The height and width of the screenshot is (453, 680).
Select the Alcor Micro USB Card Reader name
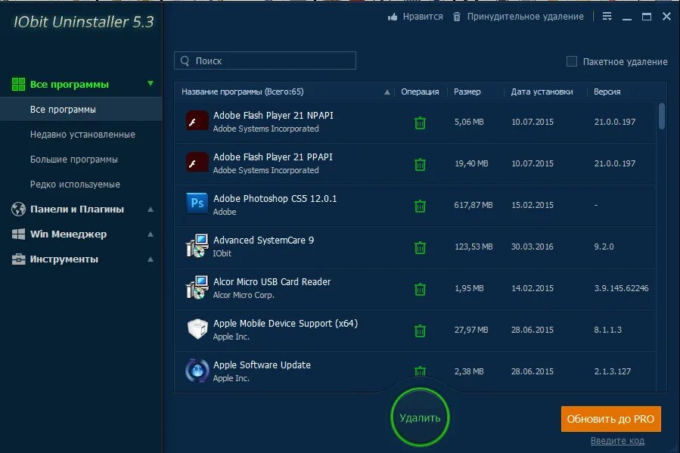pos(272,282)
